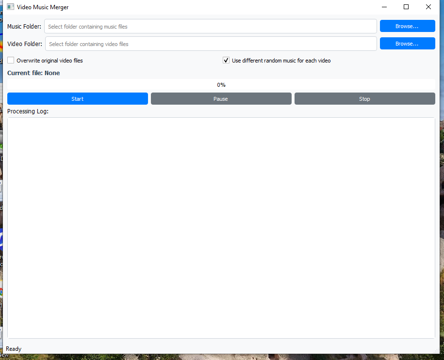Screen dimensions: 444x360
Task: Uncheck Use different random music option
Action: 226,61
